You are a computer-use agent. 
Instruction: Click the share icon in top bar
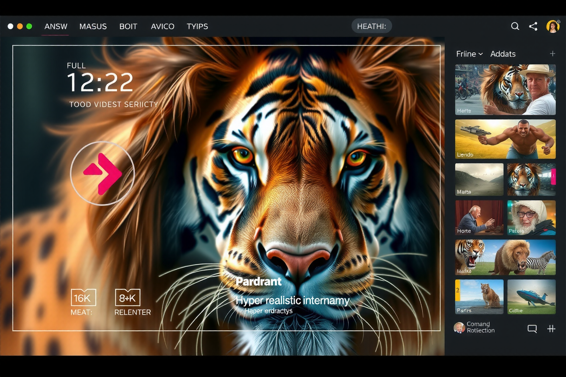coord(533,26)
